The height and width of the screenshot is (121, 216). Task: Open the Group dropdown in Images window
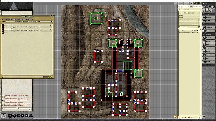[29, 22]
